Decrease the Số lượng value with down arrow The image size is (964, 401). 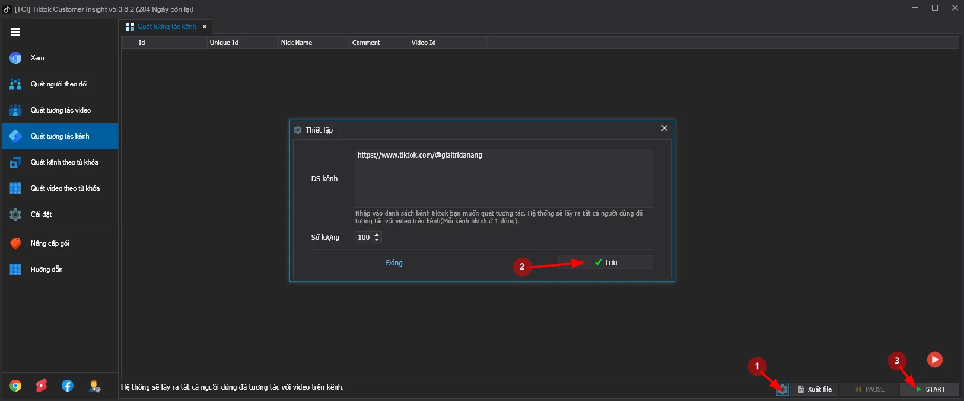click(377, 240)
